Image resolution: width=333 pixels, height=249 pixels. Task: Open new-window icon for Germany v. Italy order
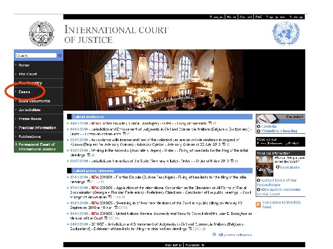click(x=236, y=161)
